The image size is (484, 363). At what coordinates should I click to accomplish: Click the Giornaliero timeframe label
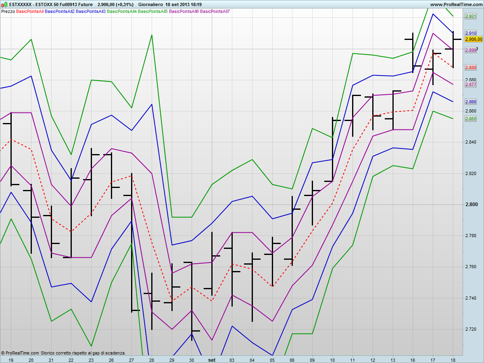pos(150,4)
